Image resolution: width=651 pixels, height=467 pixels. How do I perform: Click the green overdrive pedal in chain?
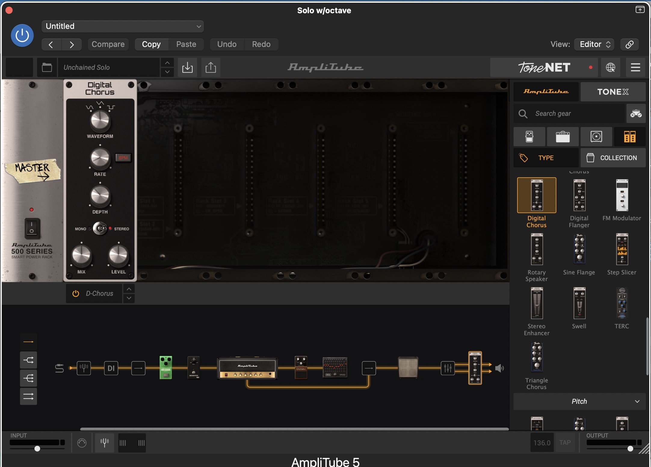click(x=165, y=367)
